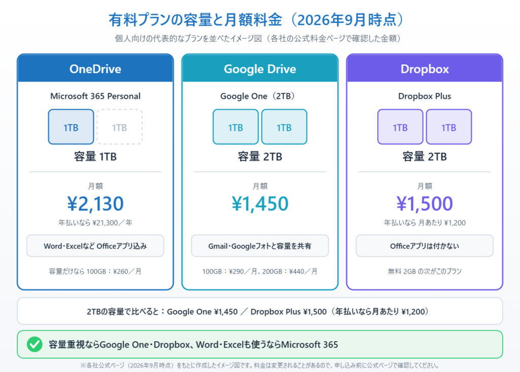
Task: Click 100GB：¥290／月、200GB：¥440／月 note
Action: (260, 271)
